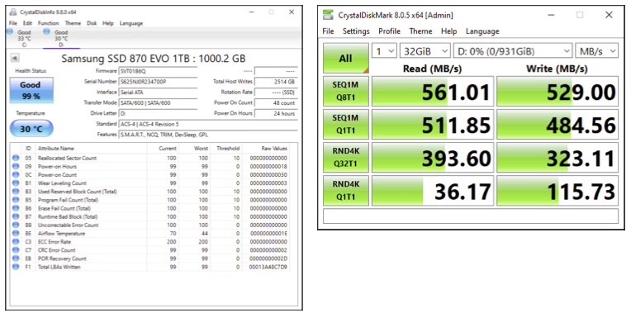Click the 36.17 RND4K Q1T1 read result

coord(433,191)
